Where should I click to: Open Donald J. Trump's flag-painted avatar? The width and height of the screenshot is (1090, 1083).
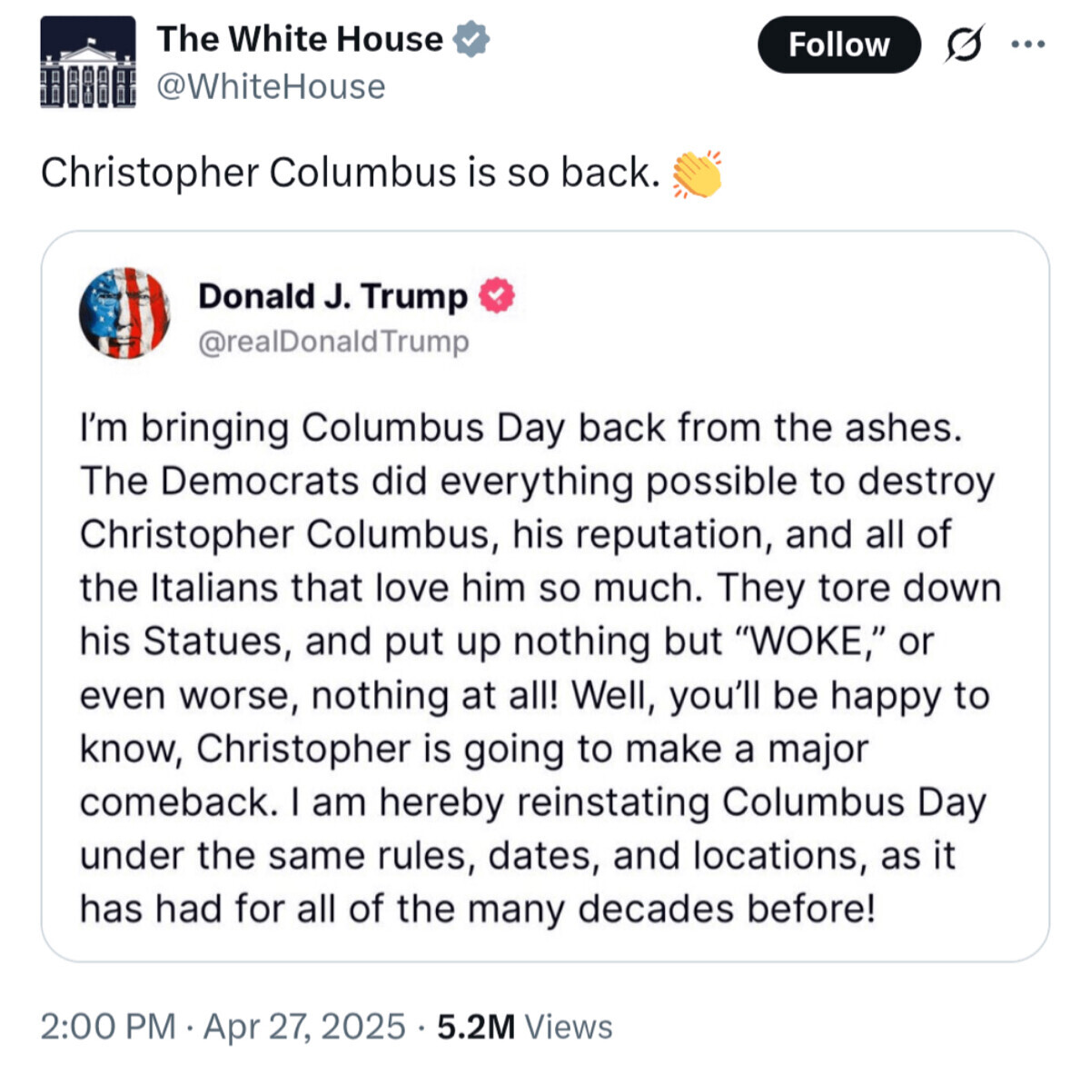tap(124, 313)
